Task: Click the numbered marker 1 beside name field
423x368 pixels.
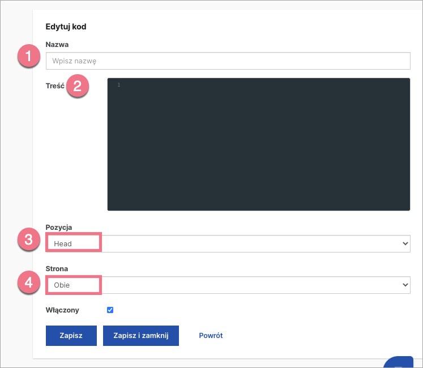Action: pyautogui.click(x=29, y=57)
